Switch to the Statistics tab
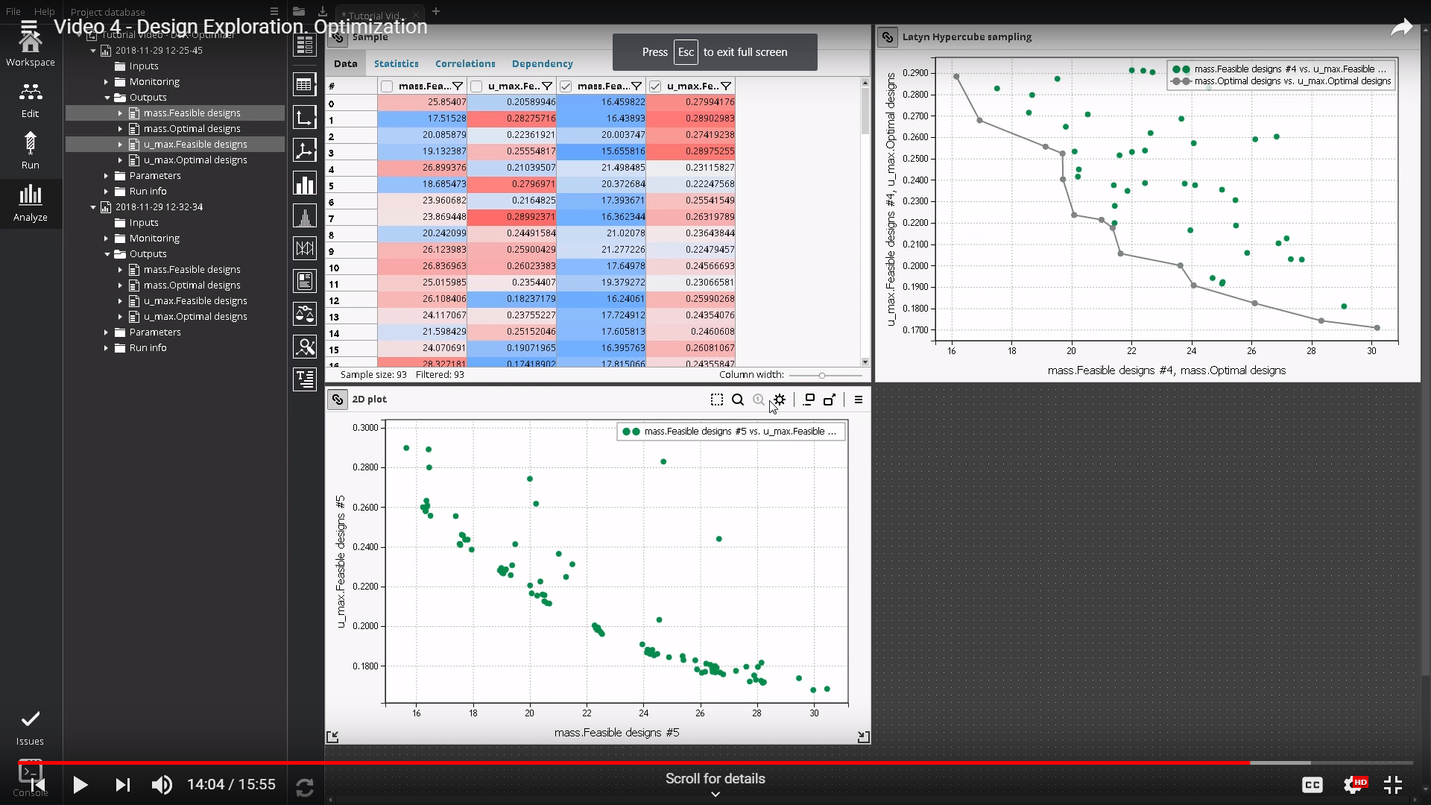The height and width of the screenshot is (805, 1431). click(x=396, y=63)
